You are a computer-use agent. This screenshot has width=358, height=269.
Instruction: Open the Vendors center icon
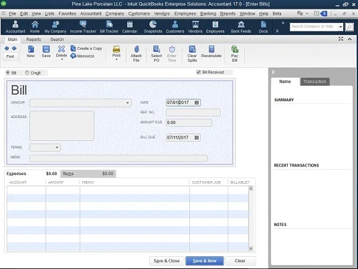195,27
